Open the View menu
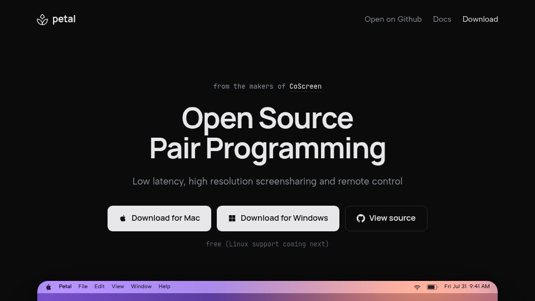The width and height of the screenshot is (535, 301). (x=118, y=287)
